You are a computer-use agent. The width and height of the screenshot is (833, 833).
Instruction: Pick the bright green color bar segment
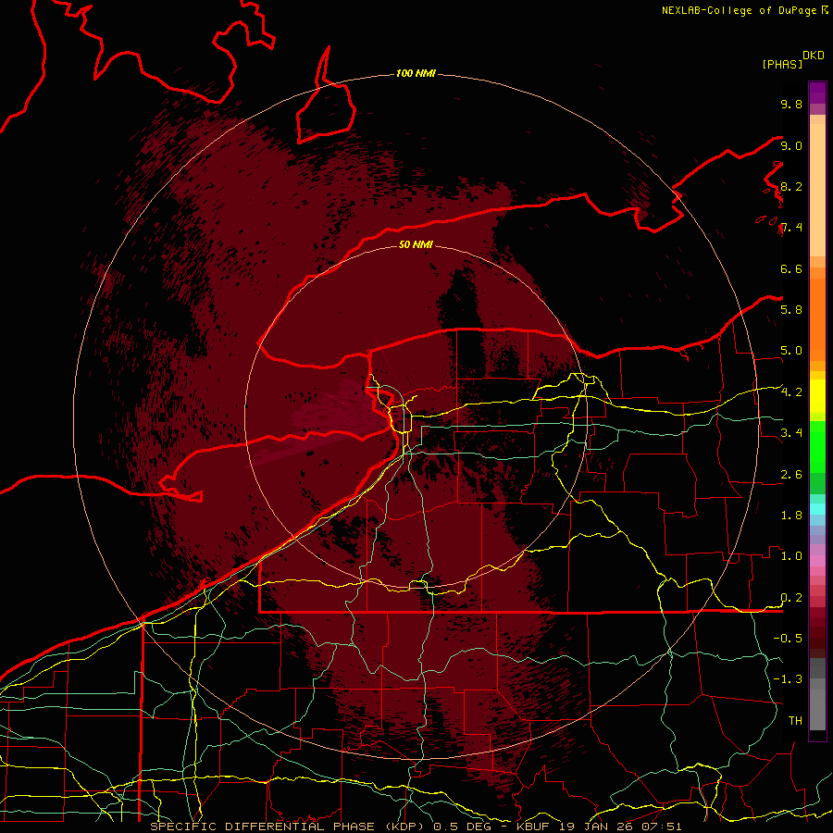pyautogui.click(x=817, y=448)
